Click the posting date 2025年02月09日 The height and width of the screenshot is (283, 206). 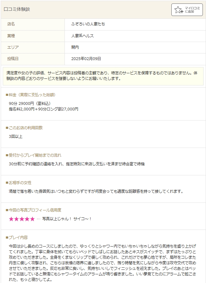[86, 59]
